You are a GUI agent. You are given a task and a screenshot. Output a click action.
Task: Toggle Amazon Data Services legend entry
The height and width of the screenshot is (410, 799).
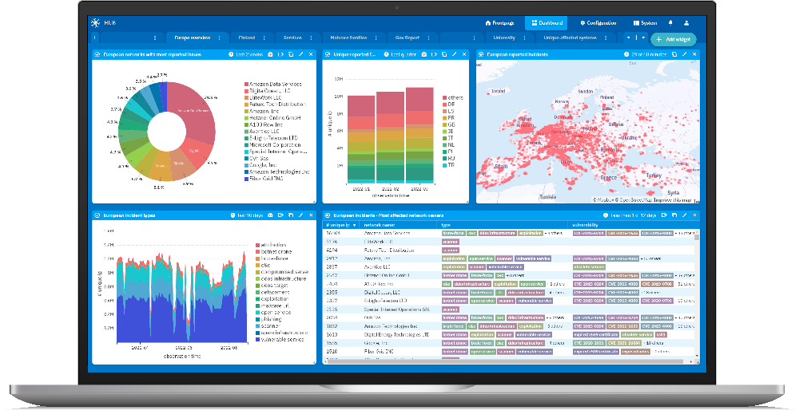coord(276,84)
